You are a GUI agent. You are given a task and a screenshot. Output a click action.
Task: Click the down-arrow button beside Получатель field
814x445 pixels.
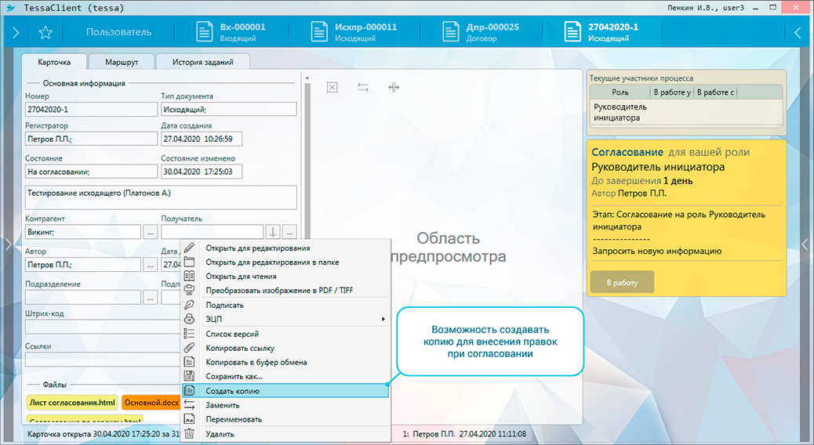[x=273, y=232]
